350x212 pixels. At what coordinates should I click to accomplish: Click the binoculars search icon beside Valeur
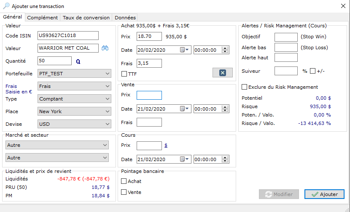[x=105, y=48]
